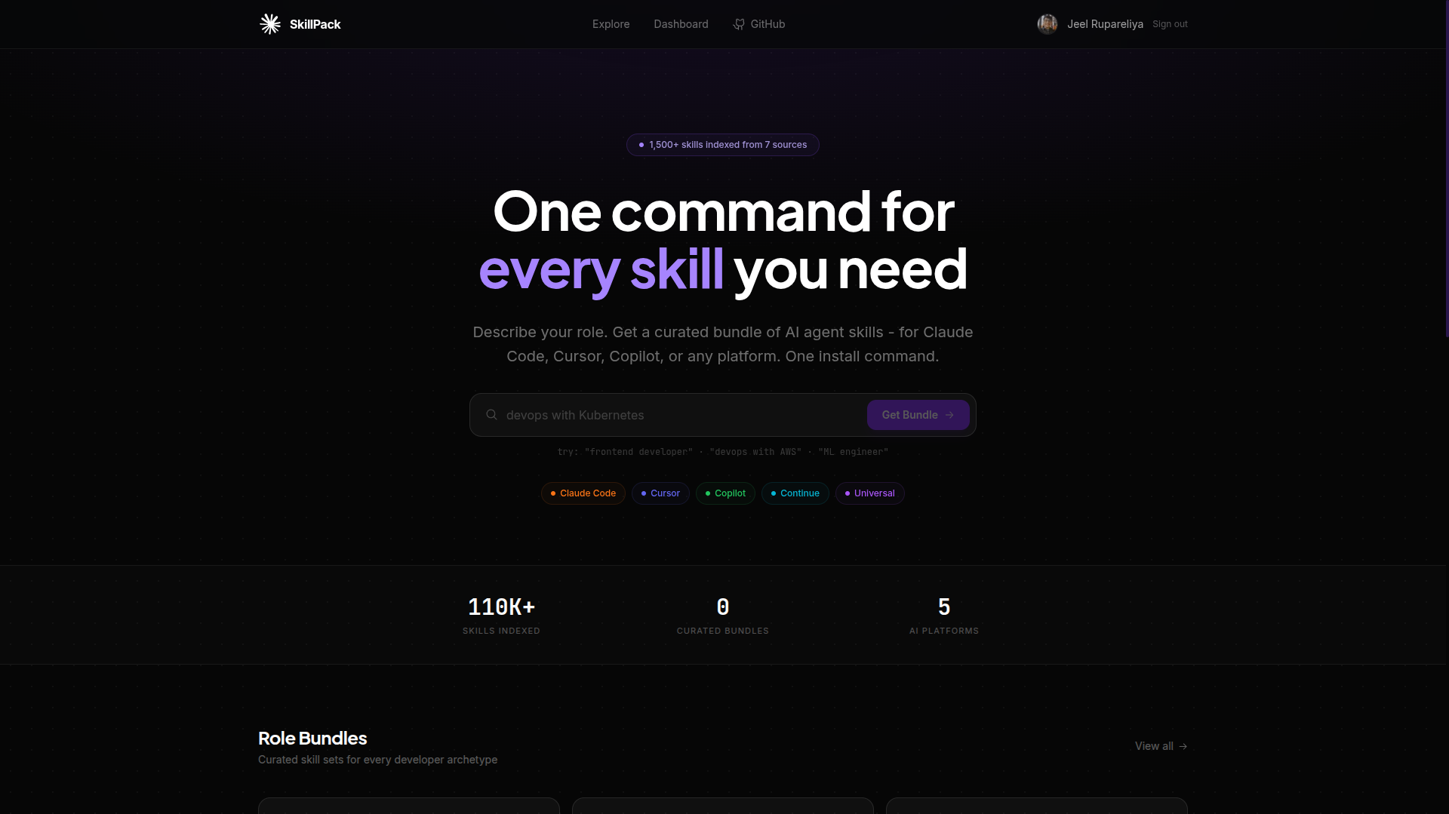Click the magnifier search icon
1449x814 pixels.
[x=491, y=415]
